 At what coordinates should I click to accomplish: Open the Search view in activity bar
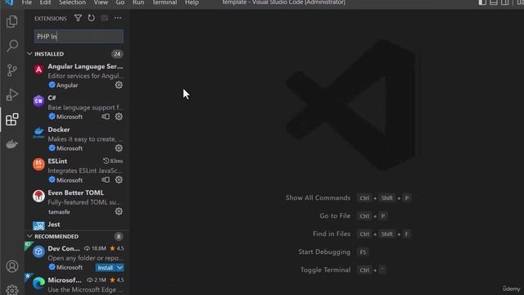[x=12, y=46]
